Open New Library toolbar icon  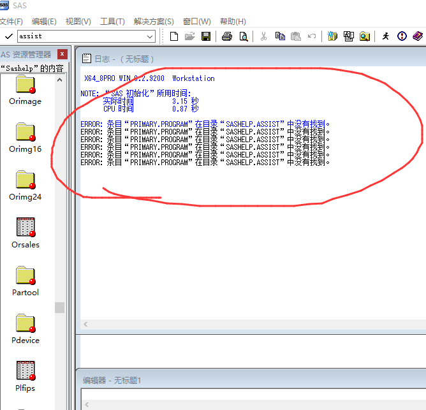point(332,36)
